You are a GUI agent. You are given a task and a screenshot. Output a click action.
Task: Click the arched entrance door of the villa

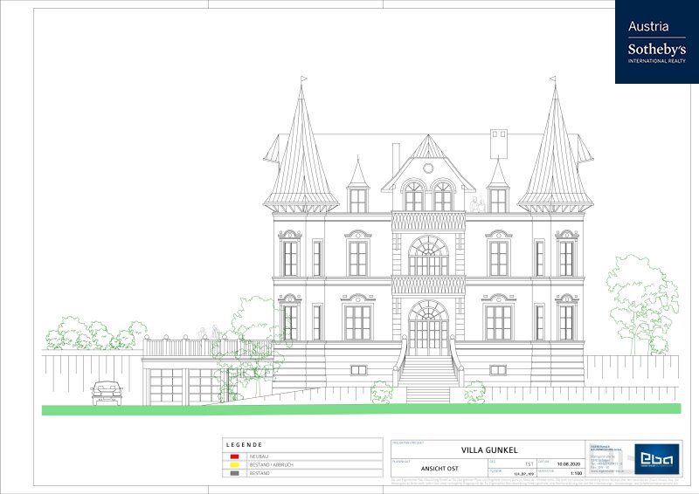pos(428,328)
